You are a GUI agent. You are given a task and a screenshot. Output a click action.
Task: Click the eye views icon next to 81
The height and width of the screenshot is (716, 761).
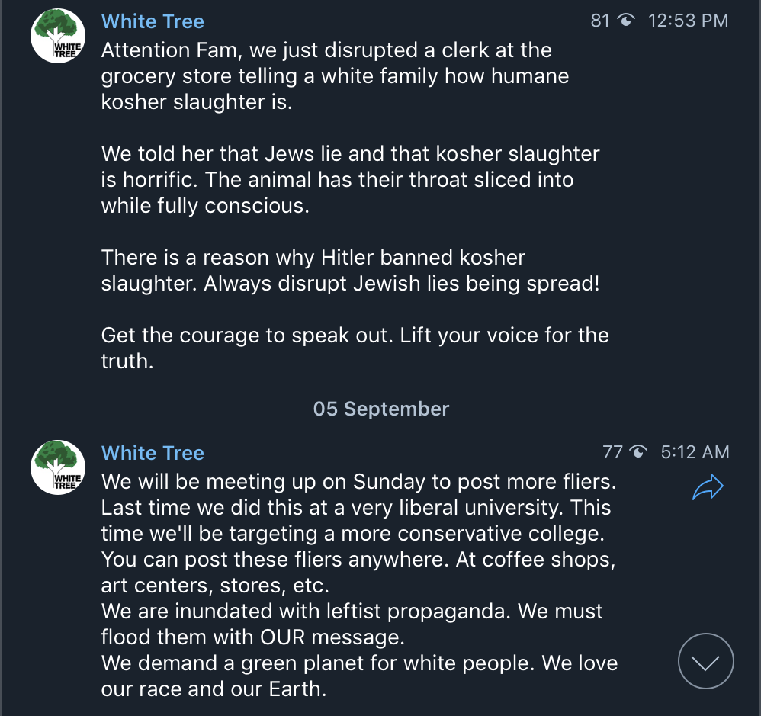pyautogui.click(x=627, y=21)
